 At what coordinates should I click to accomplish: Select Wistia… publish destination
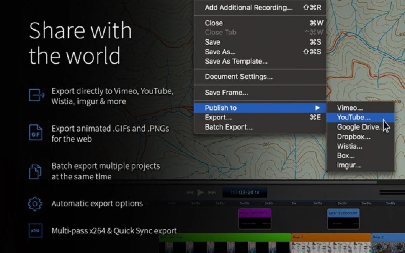(360, 146)
